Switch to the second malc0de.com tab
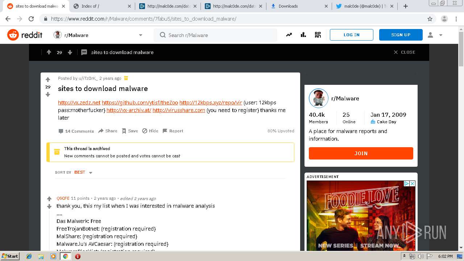Viewport: 464px width, 261px height. pyautogui.click(x=233, y=6)
